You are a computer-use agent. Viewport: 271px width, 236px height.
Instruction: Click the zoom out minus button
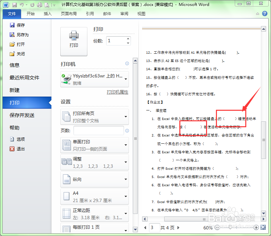tap(217, 227)
